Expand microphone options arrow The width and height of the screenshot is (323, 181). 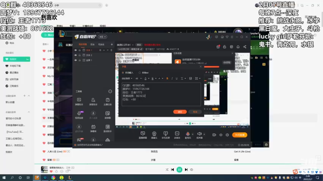pos(193,134)
